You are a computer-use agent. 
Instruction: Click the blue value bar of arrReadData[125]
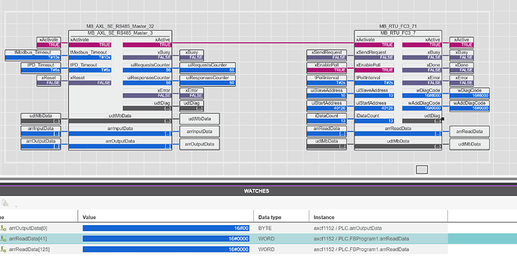[x=166, y=249]
